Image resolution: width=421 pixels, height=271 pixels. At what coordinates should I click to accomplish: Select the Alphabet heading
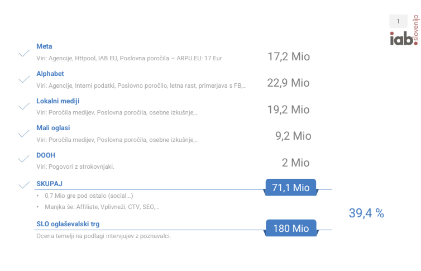[50, 74]
